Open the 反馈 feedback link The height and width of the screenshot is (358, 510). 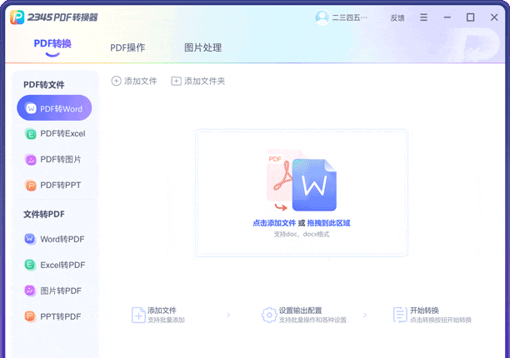397,17
